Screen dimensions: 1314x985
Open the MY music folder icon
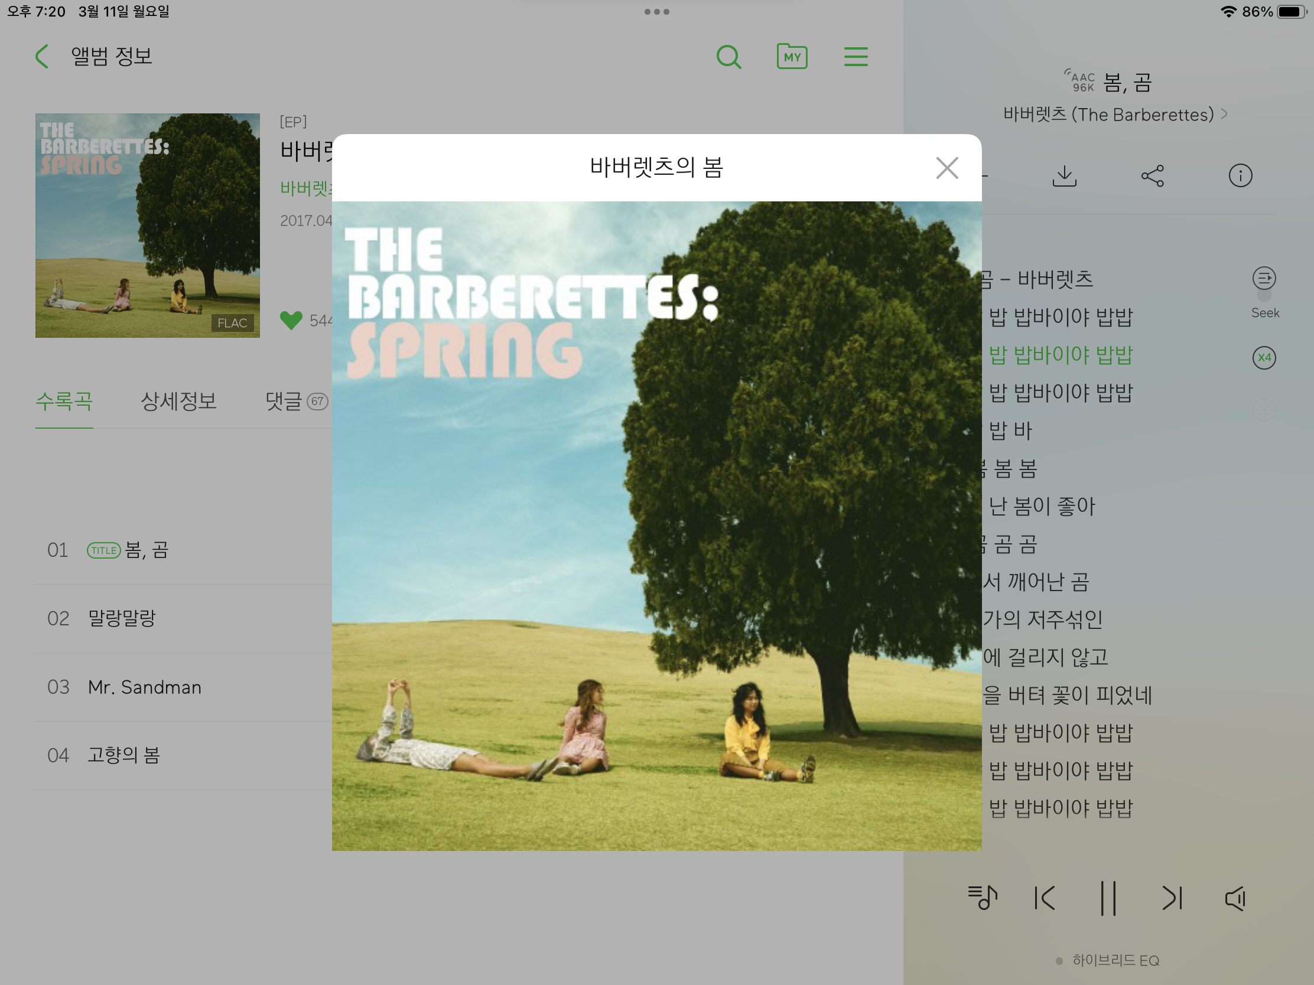(x=792, y=57)
